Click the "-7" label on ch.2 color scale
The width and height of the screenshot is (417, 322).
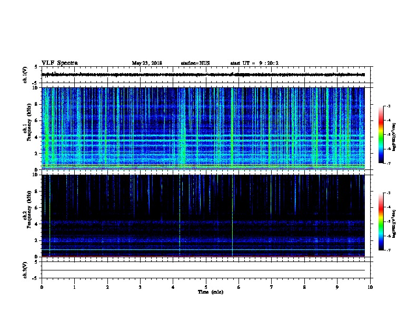(388, 250)
